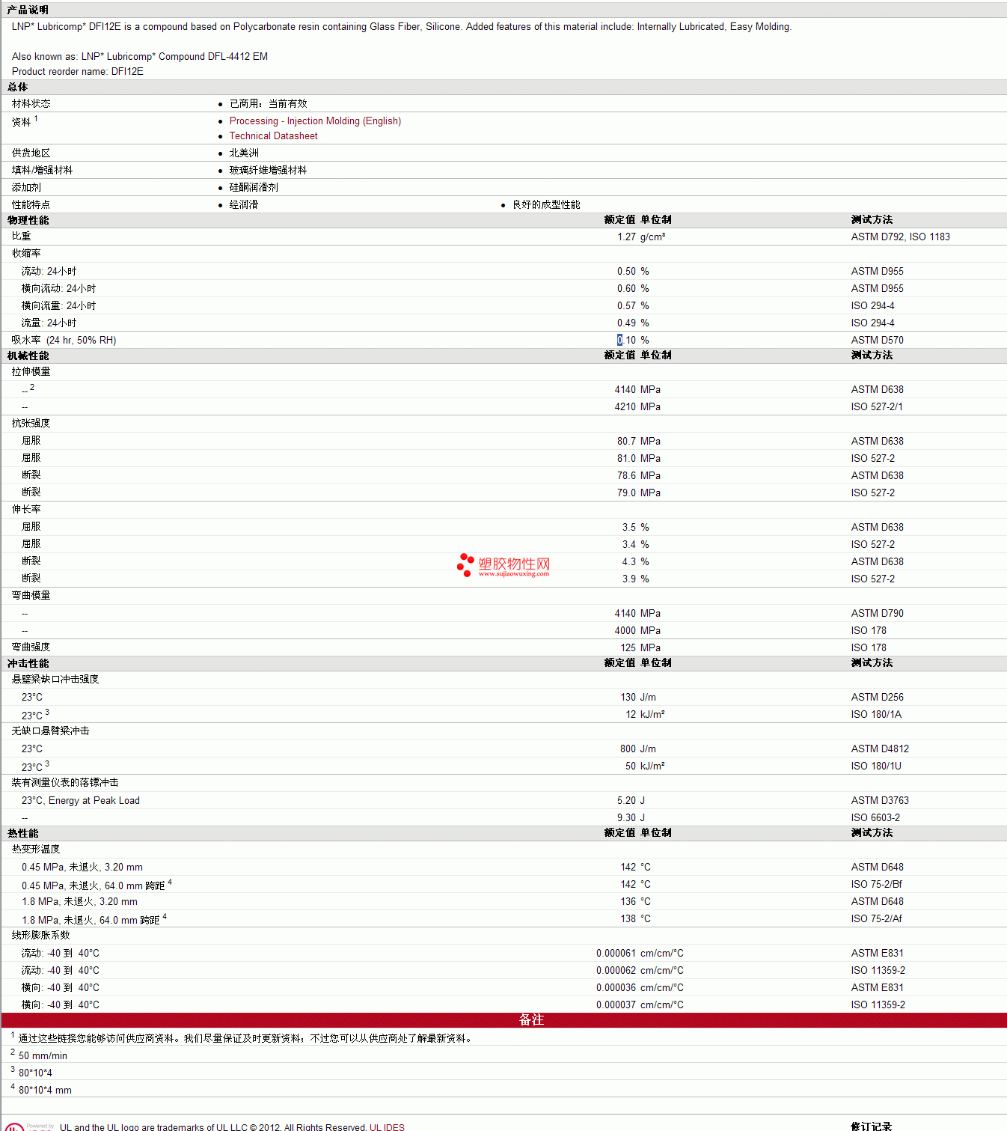Click the 良好的成型性能 feature text
The width and height of the screenshot is (1007, 1131).
(x=546, y=204)
